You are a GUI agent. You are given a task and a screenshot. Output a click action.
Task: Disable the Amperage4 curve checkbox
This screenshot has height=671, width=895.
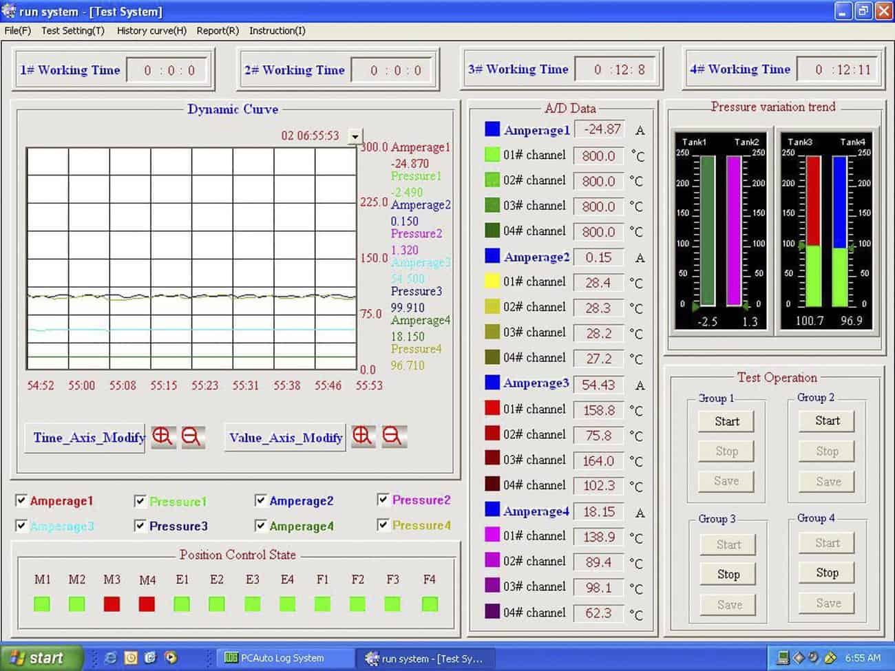(x=260, y=526)
